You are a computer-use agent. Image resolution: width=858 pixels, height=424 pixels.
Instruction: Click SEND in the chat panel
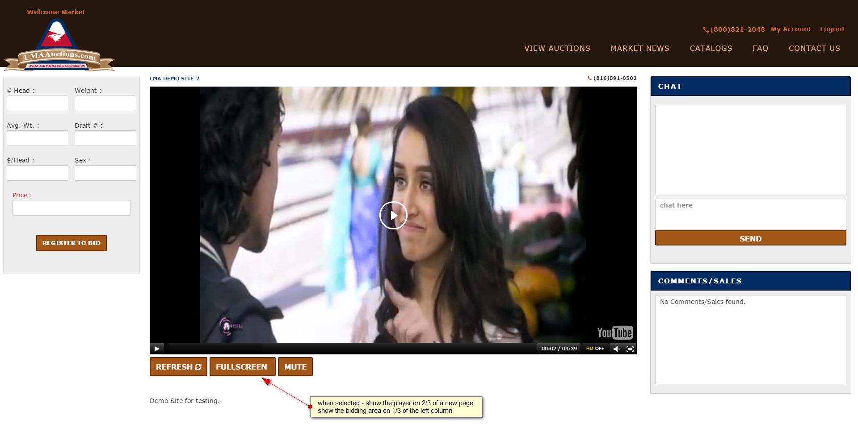(751, 238)
